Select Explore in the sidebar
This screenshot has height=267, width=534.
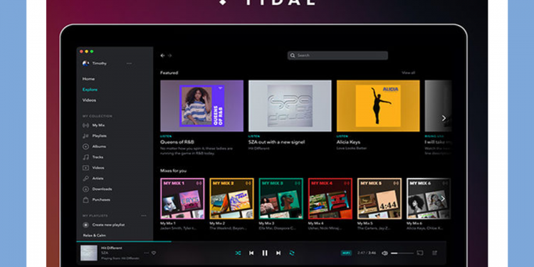pyautogui.click(x=90, y=90)
